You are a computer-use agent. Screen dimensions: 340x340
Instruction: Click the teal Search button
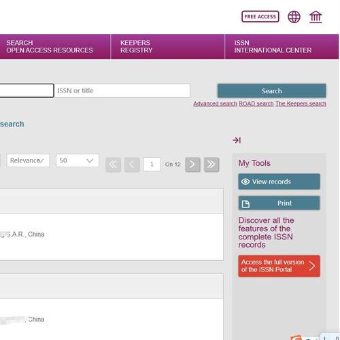[271, 91]
